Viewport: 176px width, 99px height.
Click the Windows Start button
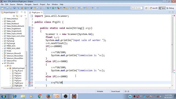coord(4,96)
